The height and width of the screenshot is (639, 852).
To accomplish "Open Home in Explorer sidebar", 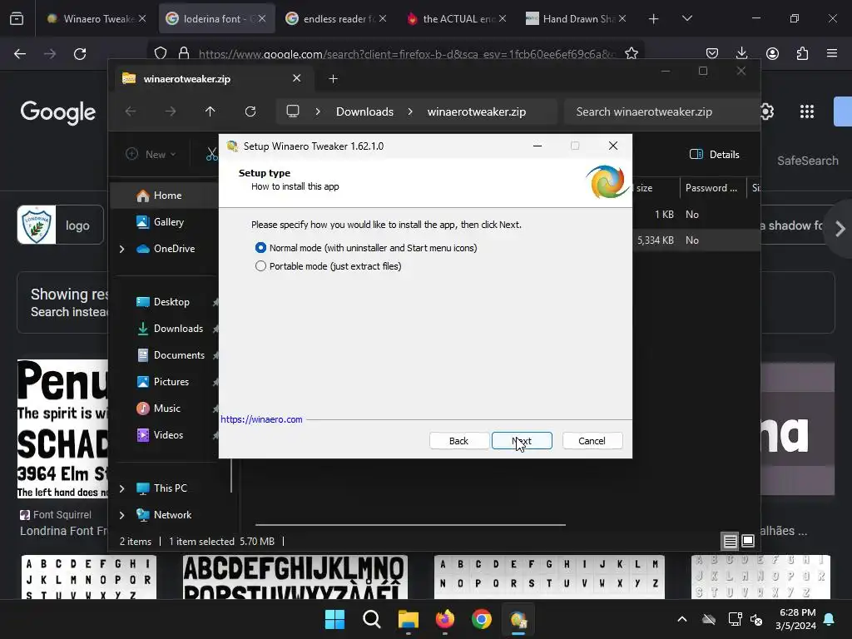I will 166,195.
